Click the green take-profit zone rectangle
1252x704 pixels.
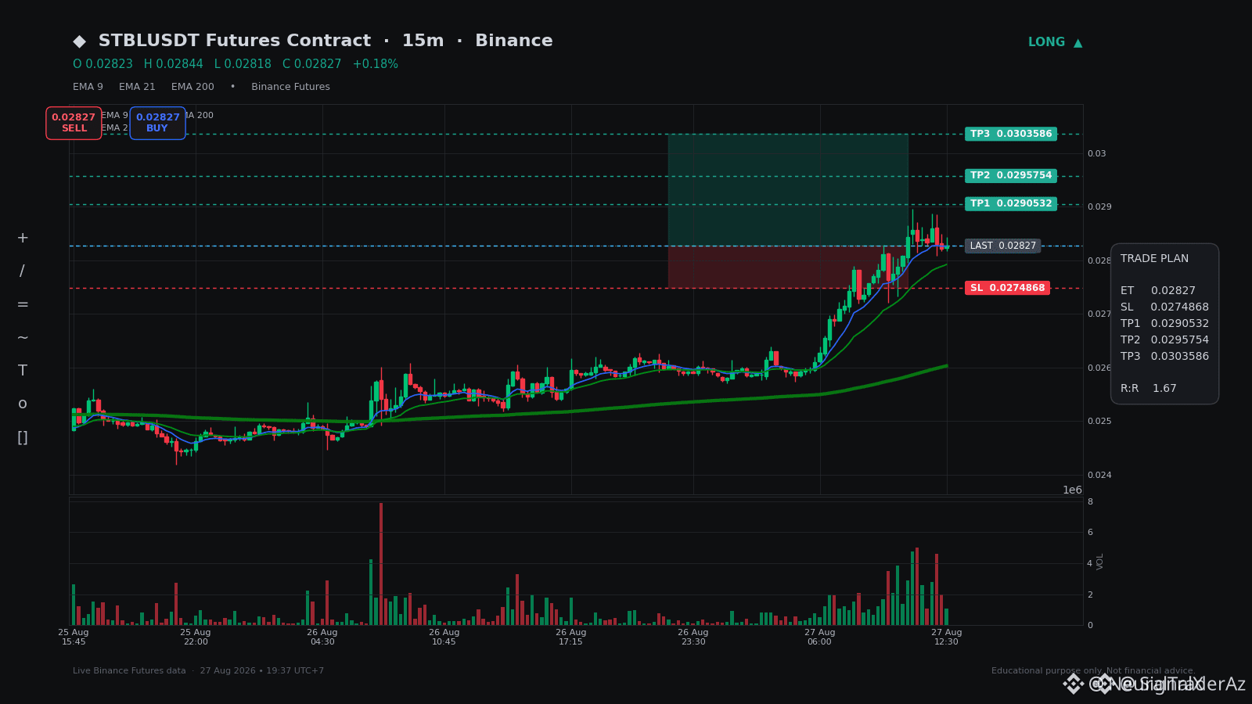point(788,190)
